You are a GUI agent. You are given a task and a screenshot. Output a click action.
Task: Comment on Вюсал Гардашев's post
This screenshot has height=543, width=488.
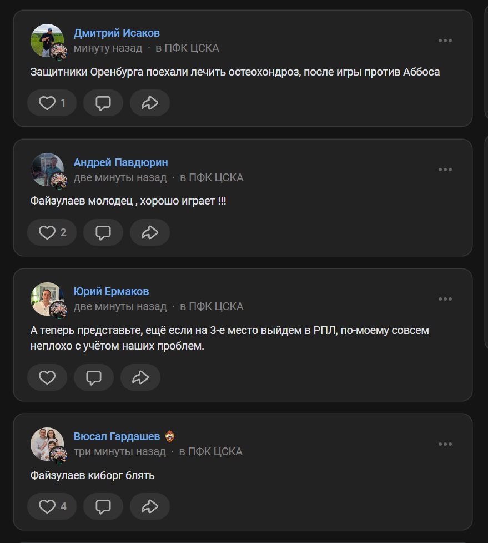(103, 506)
